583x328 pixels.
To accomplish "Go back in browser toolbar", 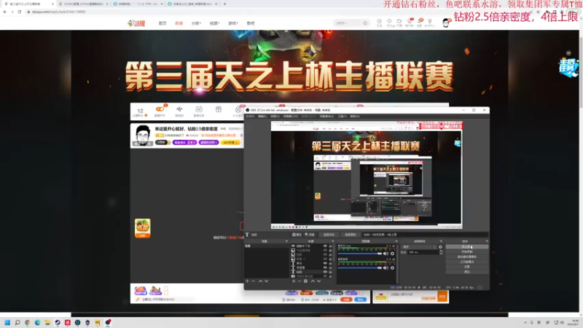I will point(5,12).
